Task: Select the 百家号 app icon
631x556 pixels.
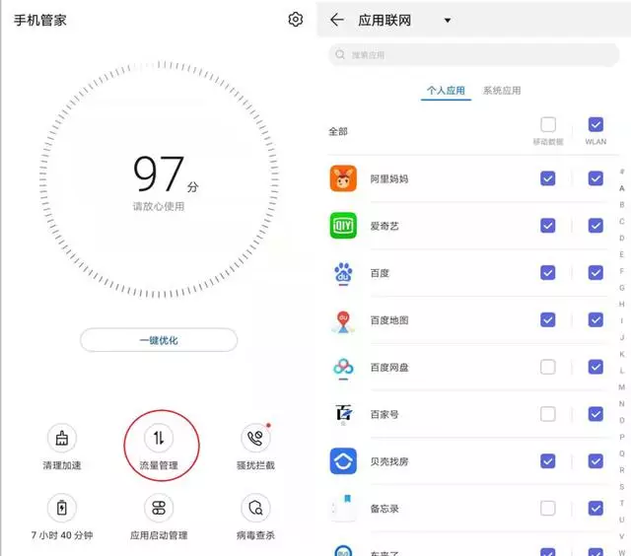Action: point(343,414)
